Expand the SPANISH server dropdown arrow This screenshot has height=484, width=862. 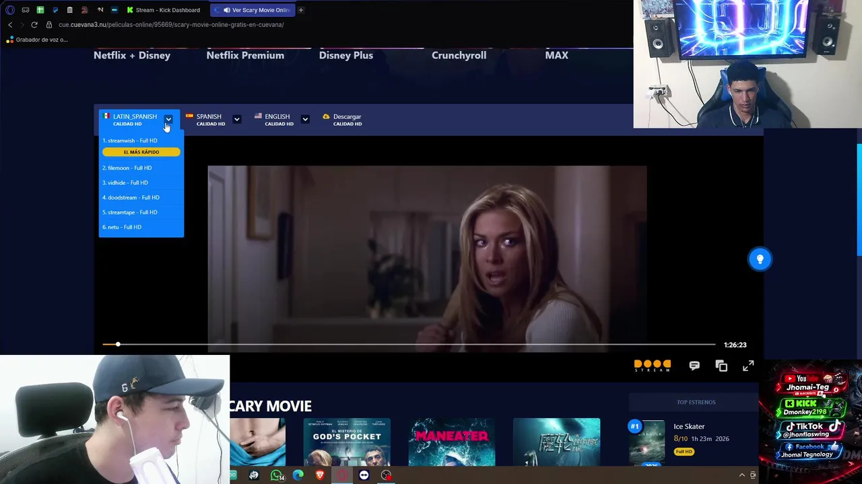tap(236, 119)
